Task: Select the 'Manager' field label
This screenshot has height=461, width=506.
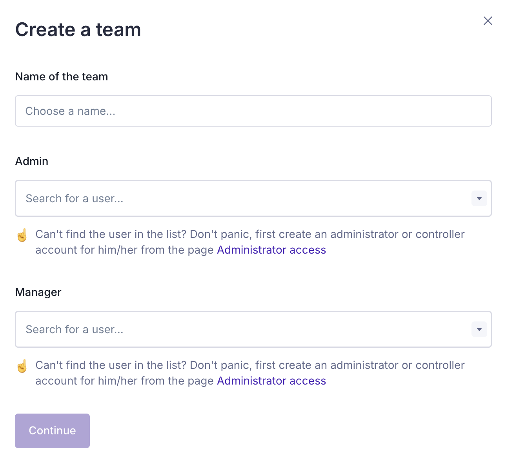Action: [x=38, y=292]
